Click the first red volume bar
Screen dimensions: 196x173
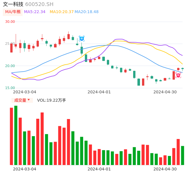point(11,136)
